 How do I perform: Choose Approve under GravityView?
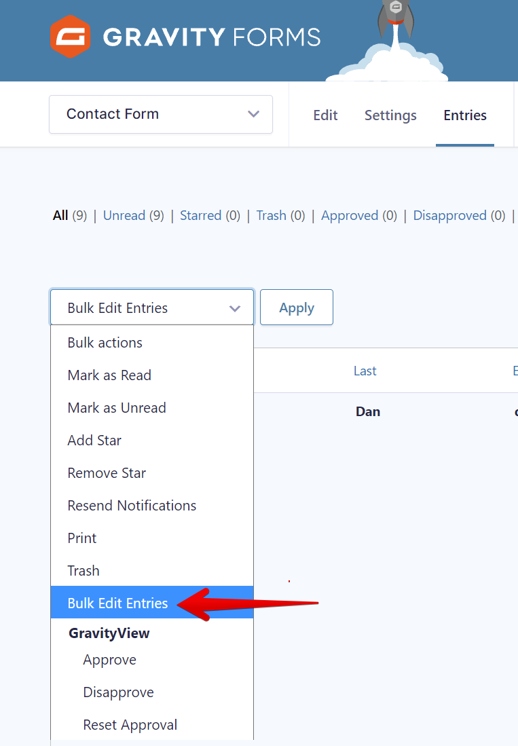[152, 660]
